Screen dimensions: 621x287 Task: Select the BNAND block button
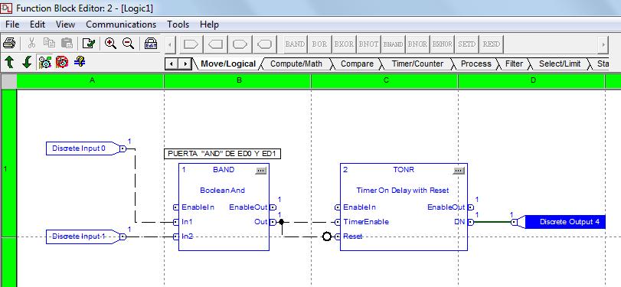(393, 44)
